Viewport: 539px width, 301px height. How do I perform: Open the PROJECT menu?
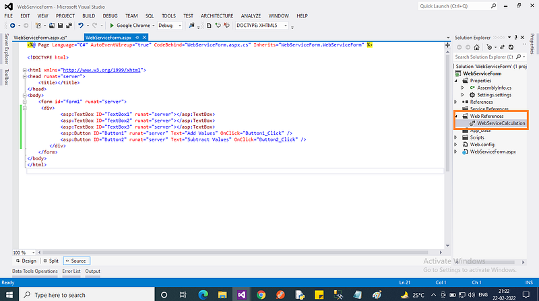coord(65,15)
